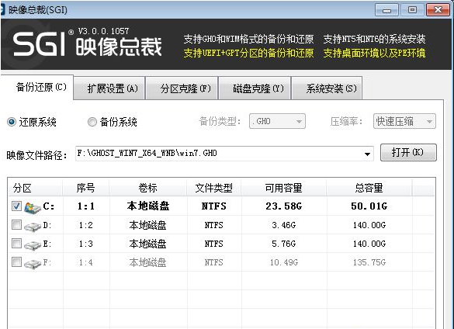Click the app icon in title bar
454x329 pixels.
pyautogui.click(x=2, y=9)
